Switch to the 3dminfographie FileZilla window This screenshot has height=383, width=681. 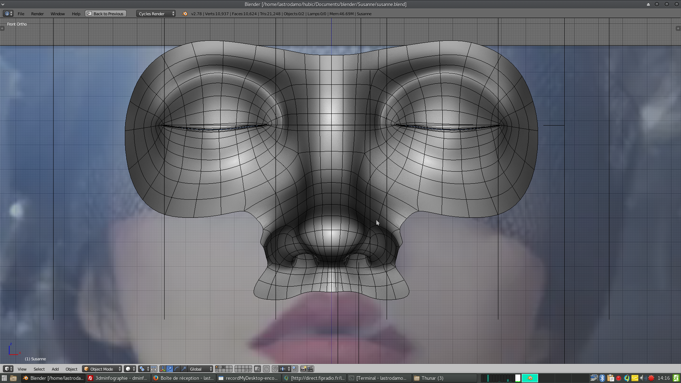118,378
